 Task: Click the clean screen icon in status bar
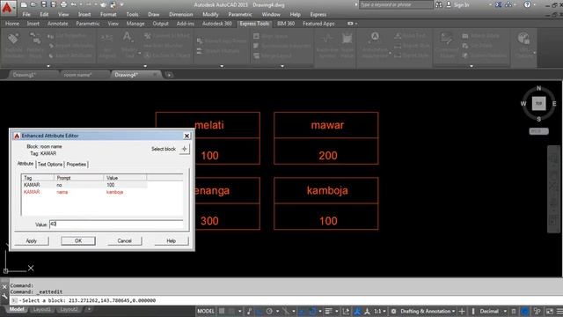pyautogui.click(x=550, y=311)
